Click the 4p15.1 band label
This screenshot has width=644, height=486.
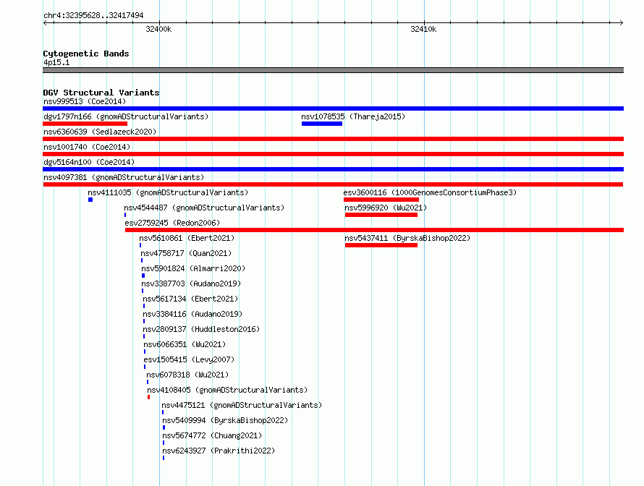(56, 62)
